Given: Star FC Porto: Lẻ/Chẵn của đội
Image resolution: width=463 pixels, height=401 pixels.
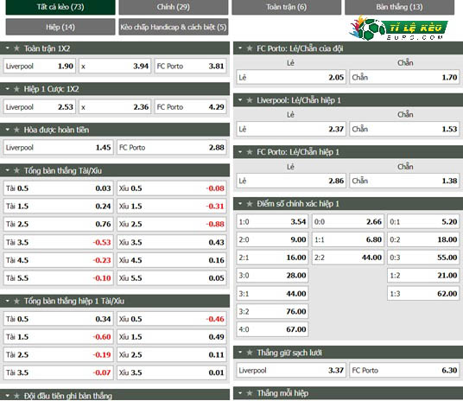Looking at the screenshot, I should click(250, 48).
